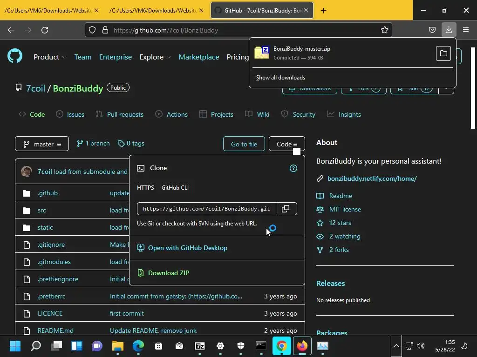Image resolution: width=477 pixels, height=357 pixels.
Task: Open 7-Zip from the taskbar
Action: coord(200,346)
